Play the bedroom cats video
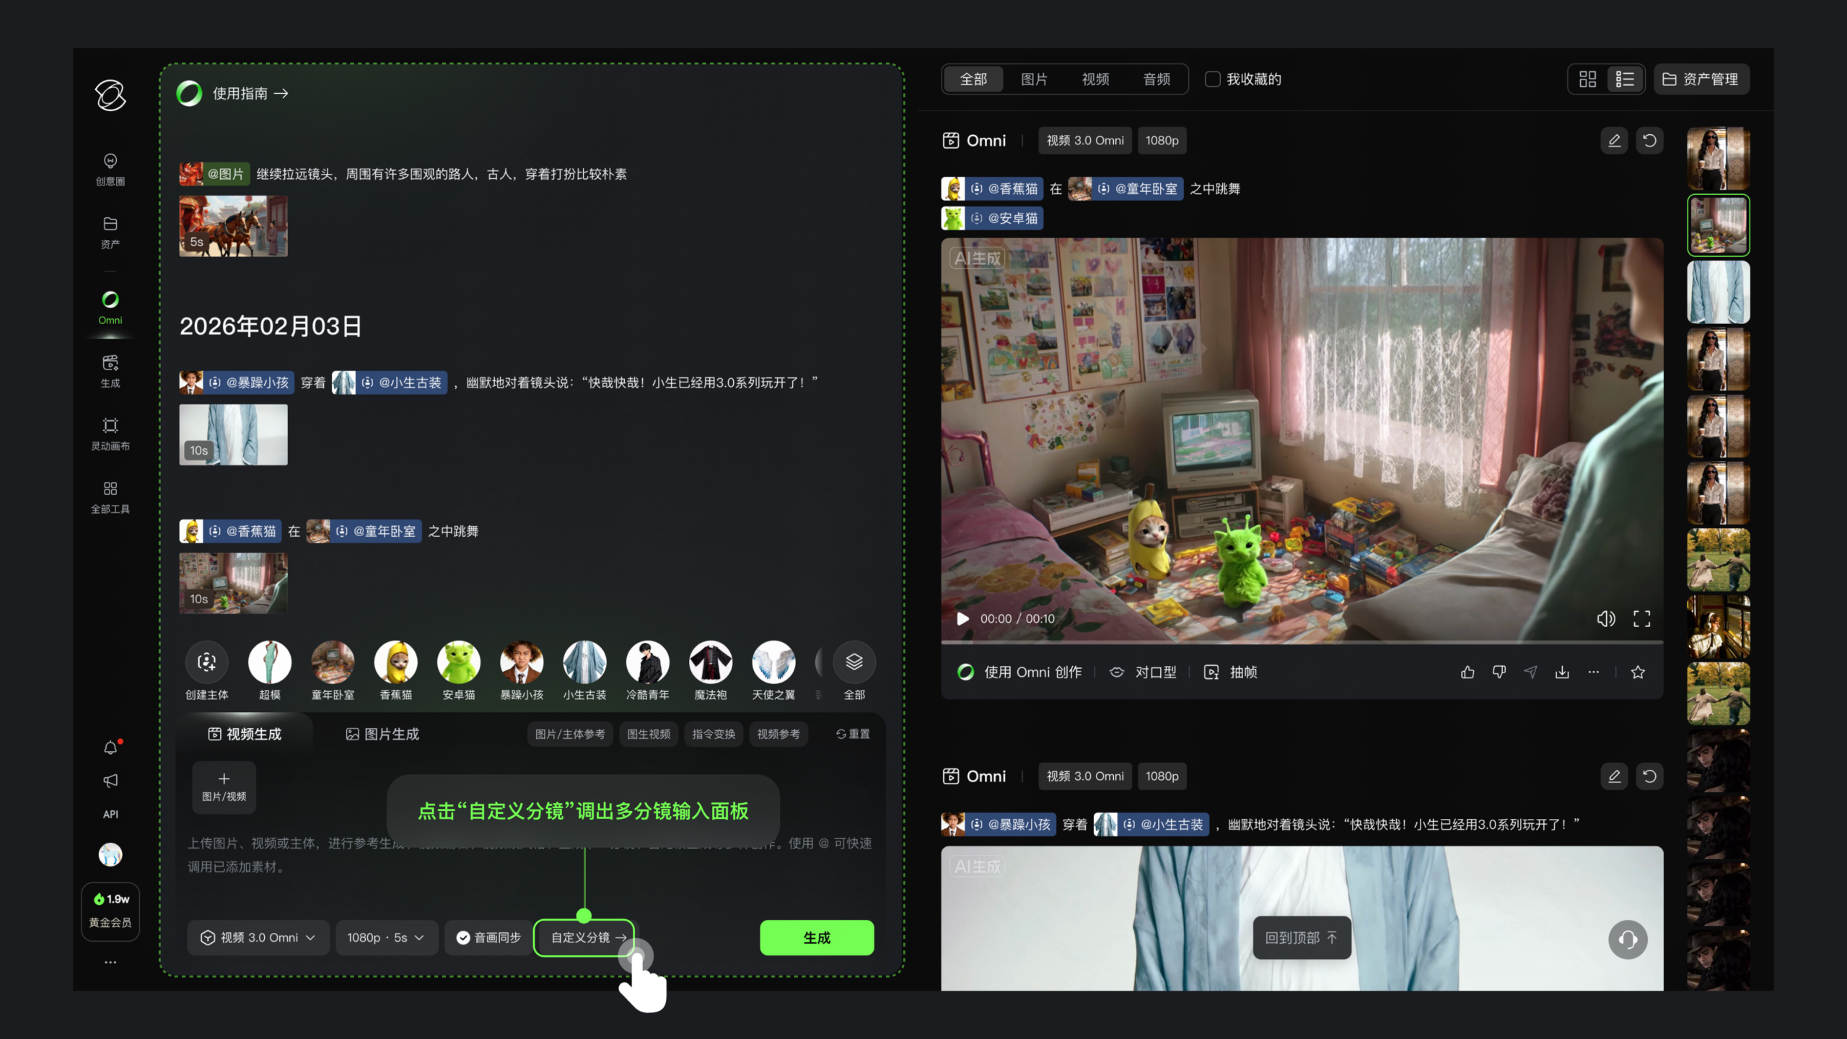The image size is (1847, 1039). point(962,618)
